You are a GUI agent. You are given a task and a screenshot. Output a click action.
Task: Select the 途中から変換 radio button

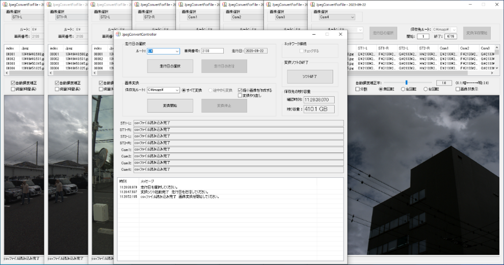[x=210, y=90]
